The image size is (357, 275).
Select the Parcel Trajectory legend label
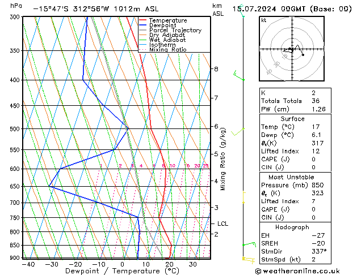[175, 30]
